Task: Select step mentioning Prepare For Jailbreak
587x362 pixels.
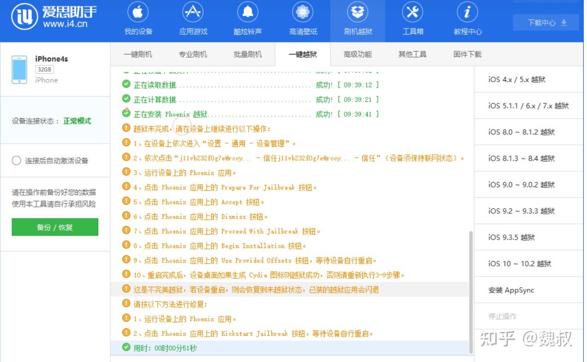Action: pyautogui.click(x=290, y=187)
